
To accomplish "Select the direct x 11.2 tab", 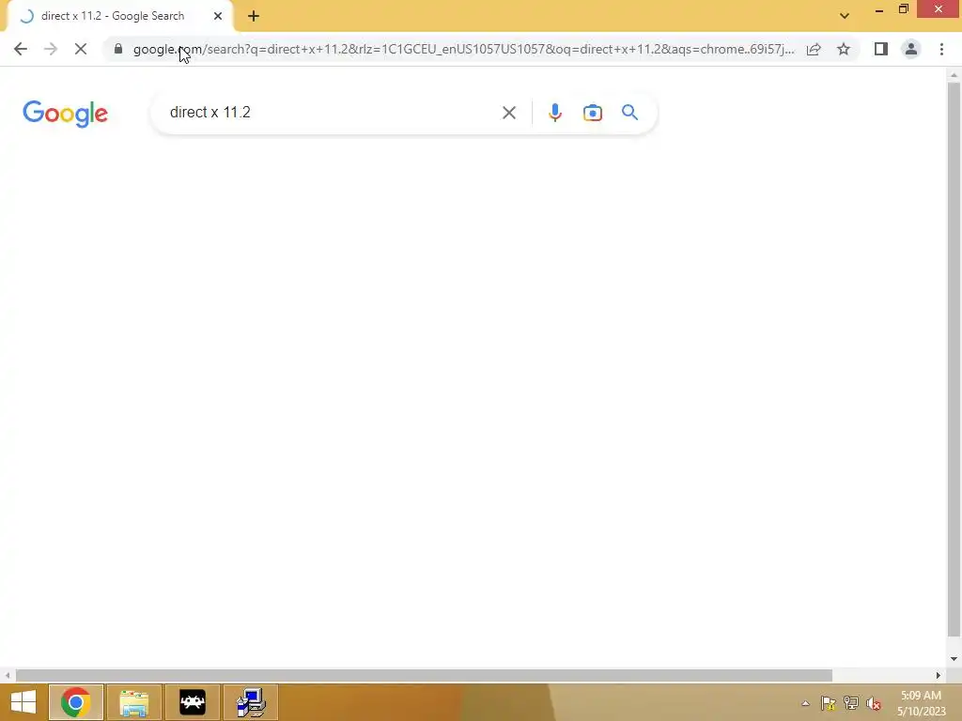I will point(119,16).
